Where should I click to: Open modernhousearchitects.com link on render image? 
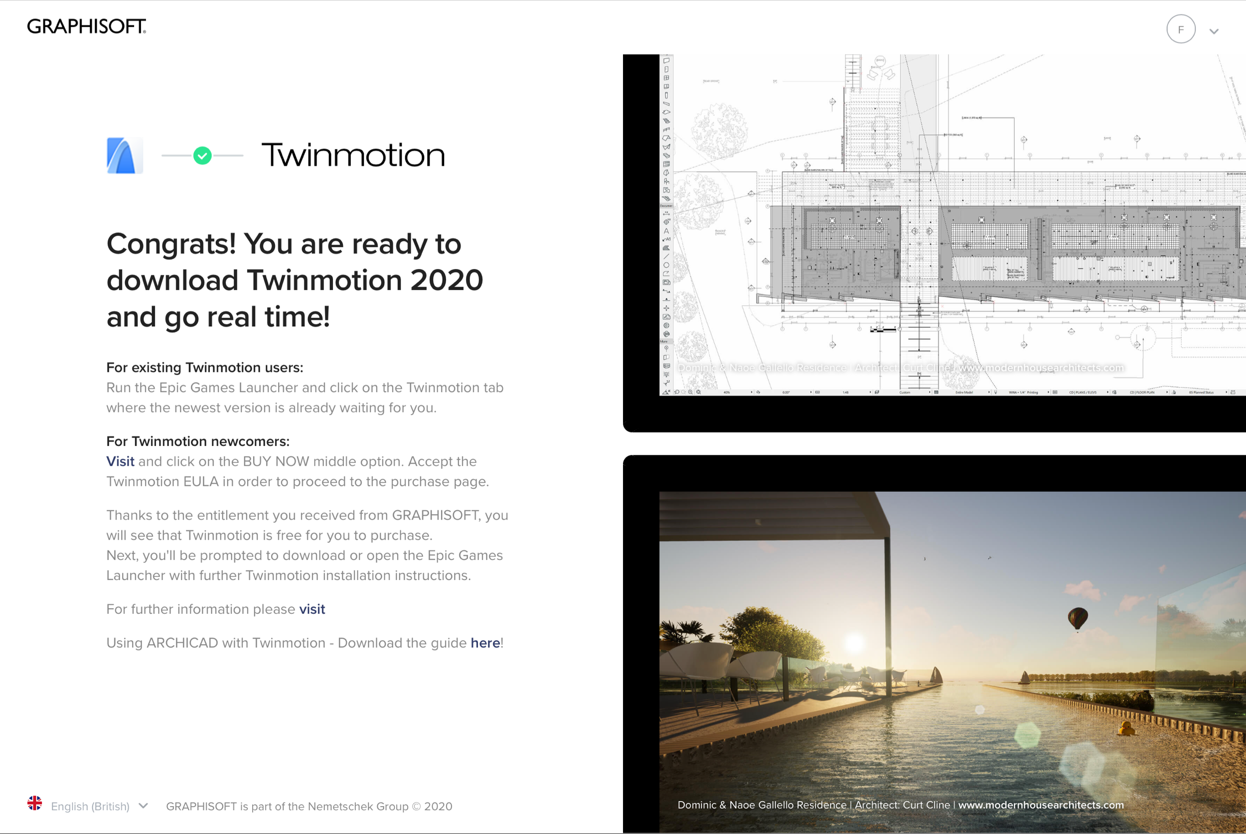coord(1041,805)
